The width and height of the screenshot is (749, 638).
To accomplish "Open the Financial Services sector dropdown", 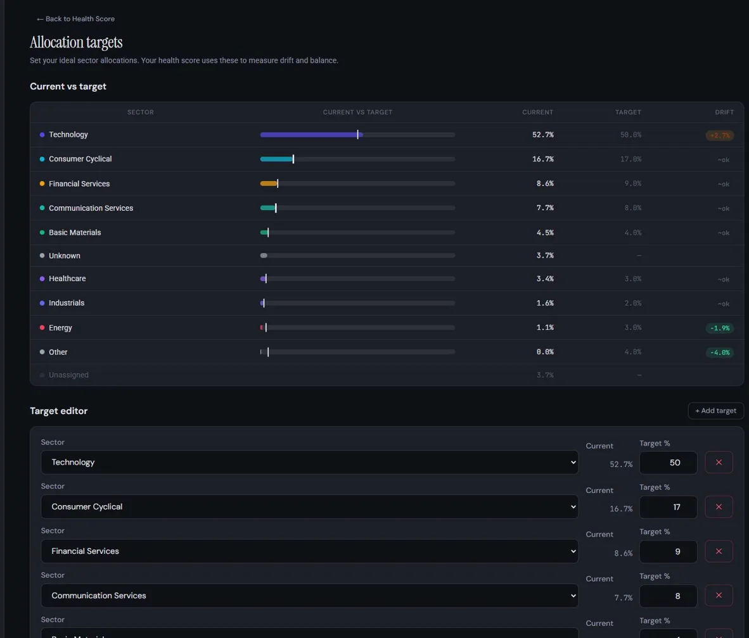I will (x=309, y=551).
